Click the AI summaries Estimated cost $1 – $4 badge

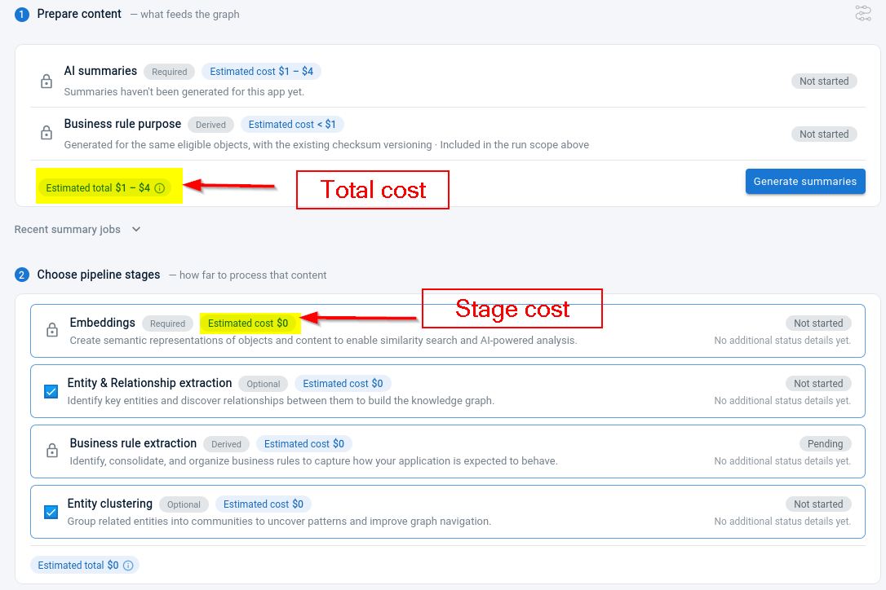pyautogui.click(x=261, y=72)
